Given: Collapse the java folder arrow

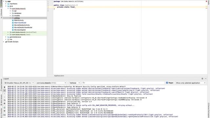Looking at the screenshot, I should pyautogui.click(x=6, y=6).
